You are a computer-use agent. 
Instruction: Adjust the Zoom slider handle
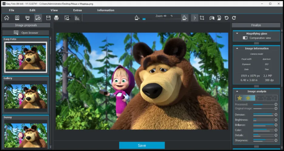pos(144,19)
